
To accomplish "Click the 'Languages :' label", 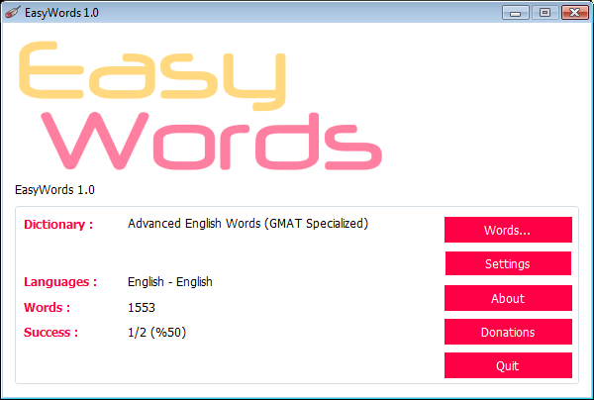I will [x=60, y=282].
